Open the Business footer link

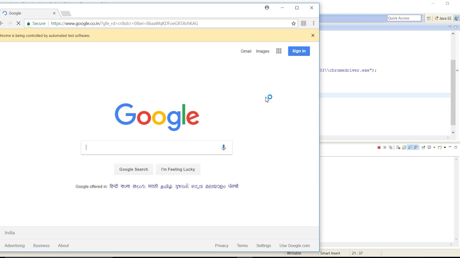pyautogui.click(x=41, y=245)
